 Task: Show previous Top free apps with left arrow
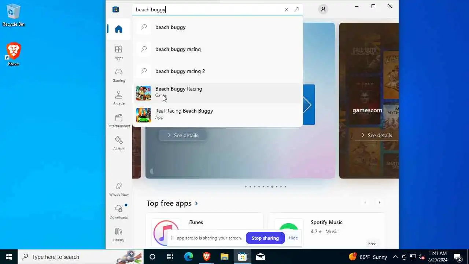tap(365, 202)
